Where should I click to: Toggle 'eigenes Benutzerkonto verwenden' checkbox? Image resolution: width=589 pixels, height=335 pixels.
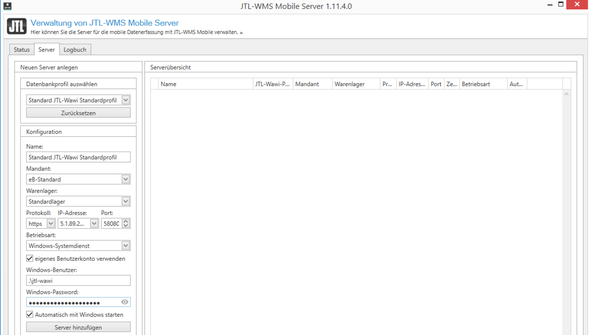30,258
